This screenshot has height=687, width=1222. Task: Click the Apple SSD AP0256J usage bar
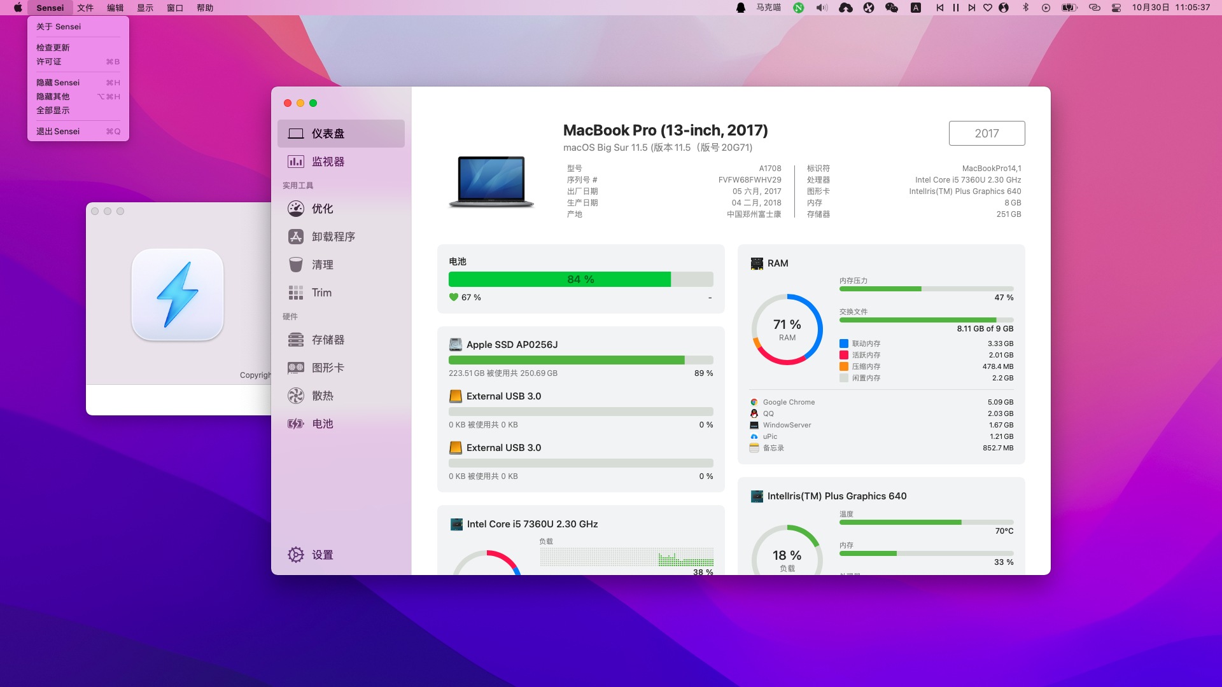point(580,360)
